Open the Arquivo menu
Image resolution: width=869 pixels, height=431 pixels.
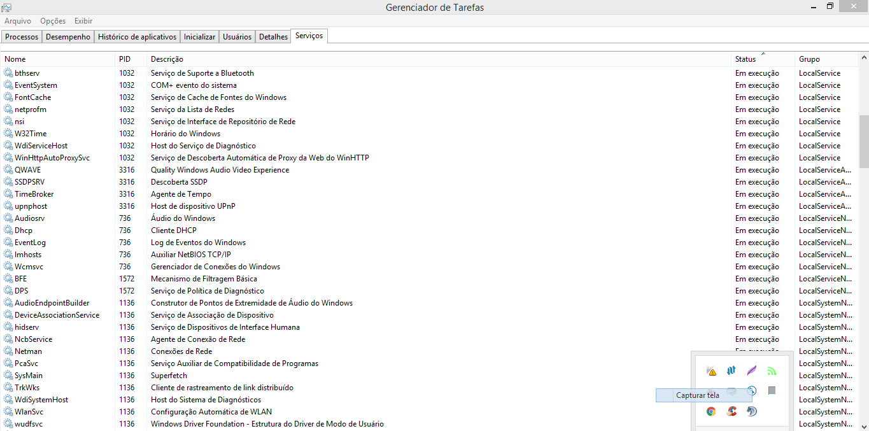(18, 21)
